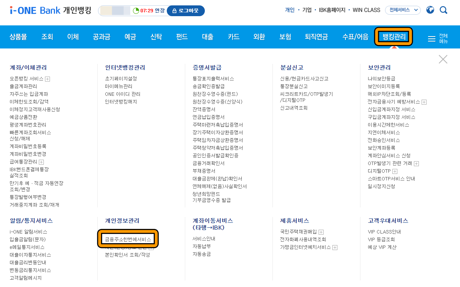Open 신고내역조회 link
The height and width of the screenshot is (287, 460).
294,108
